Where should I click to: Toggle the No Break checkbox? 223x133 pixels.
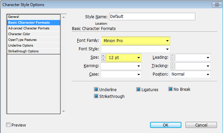coord(170,89)
